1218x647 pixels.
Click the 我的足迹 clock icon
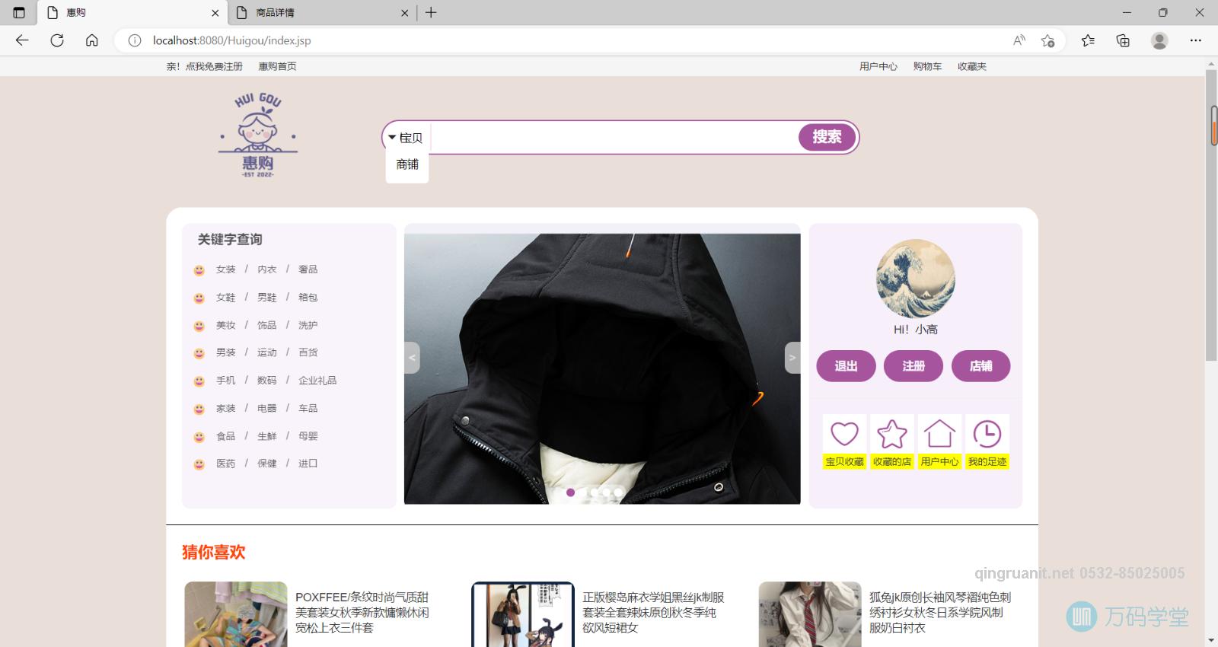[987, 435]
